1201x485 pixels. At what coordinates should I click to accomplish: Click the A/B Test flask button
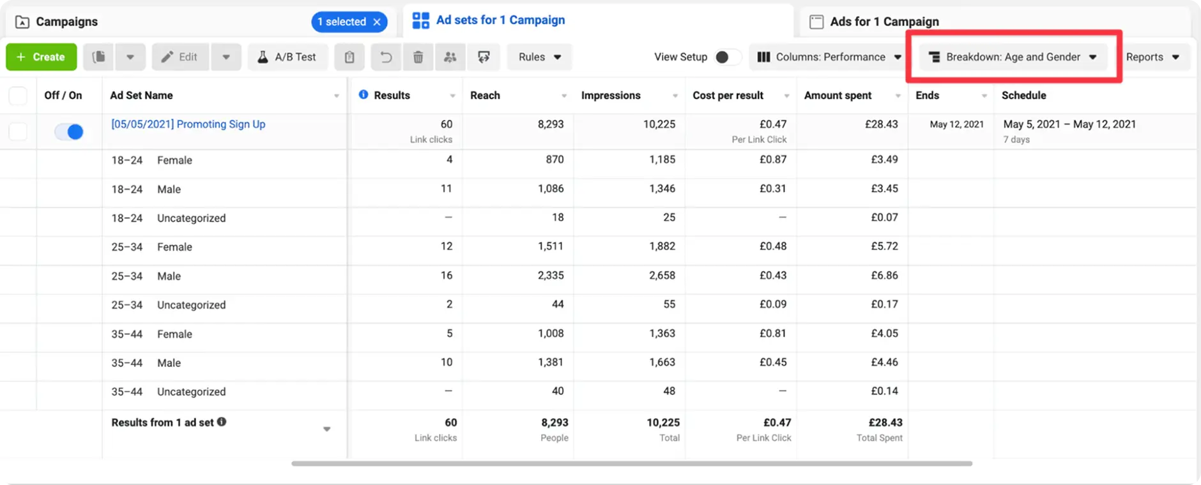point(287,57)
